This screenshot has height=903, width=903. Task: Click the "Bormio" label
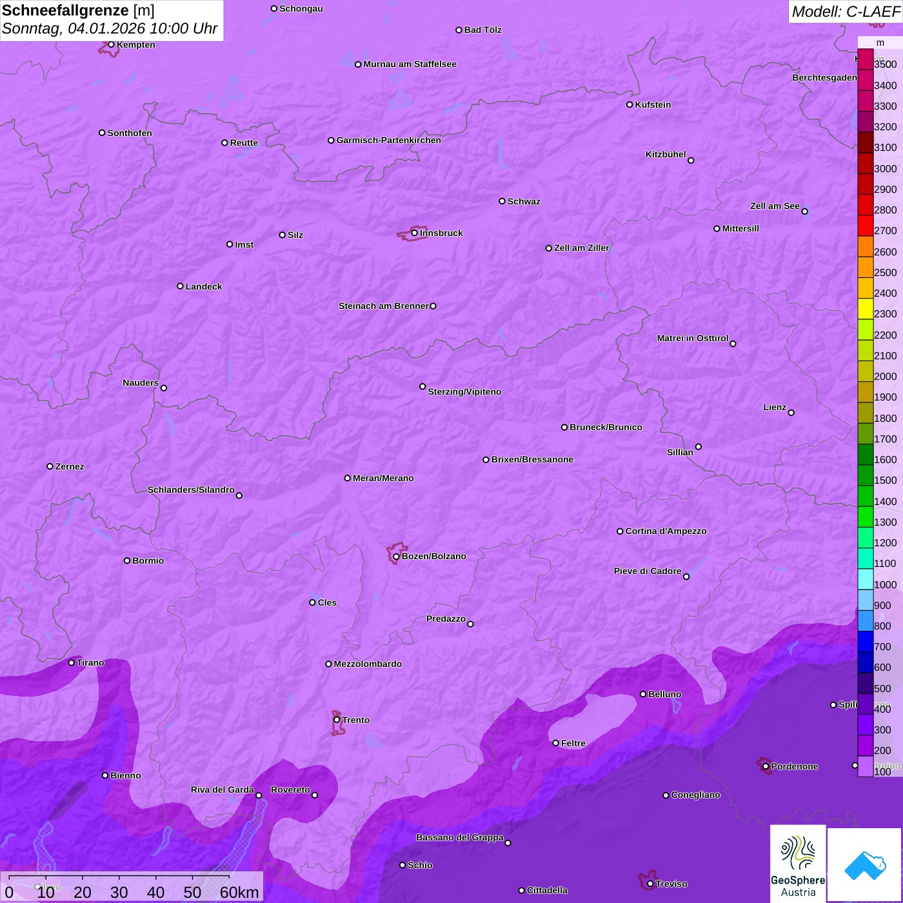(148, 561)
